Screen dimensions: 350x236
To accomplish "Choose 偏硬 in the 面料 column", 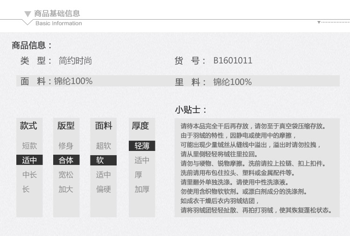I will [x=103, y=189].
